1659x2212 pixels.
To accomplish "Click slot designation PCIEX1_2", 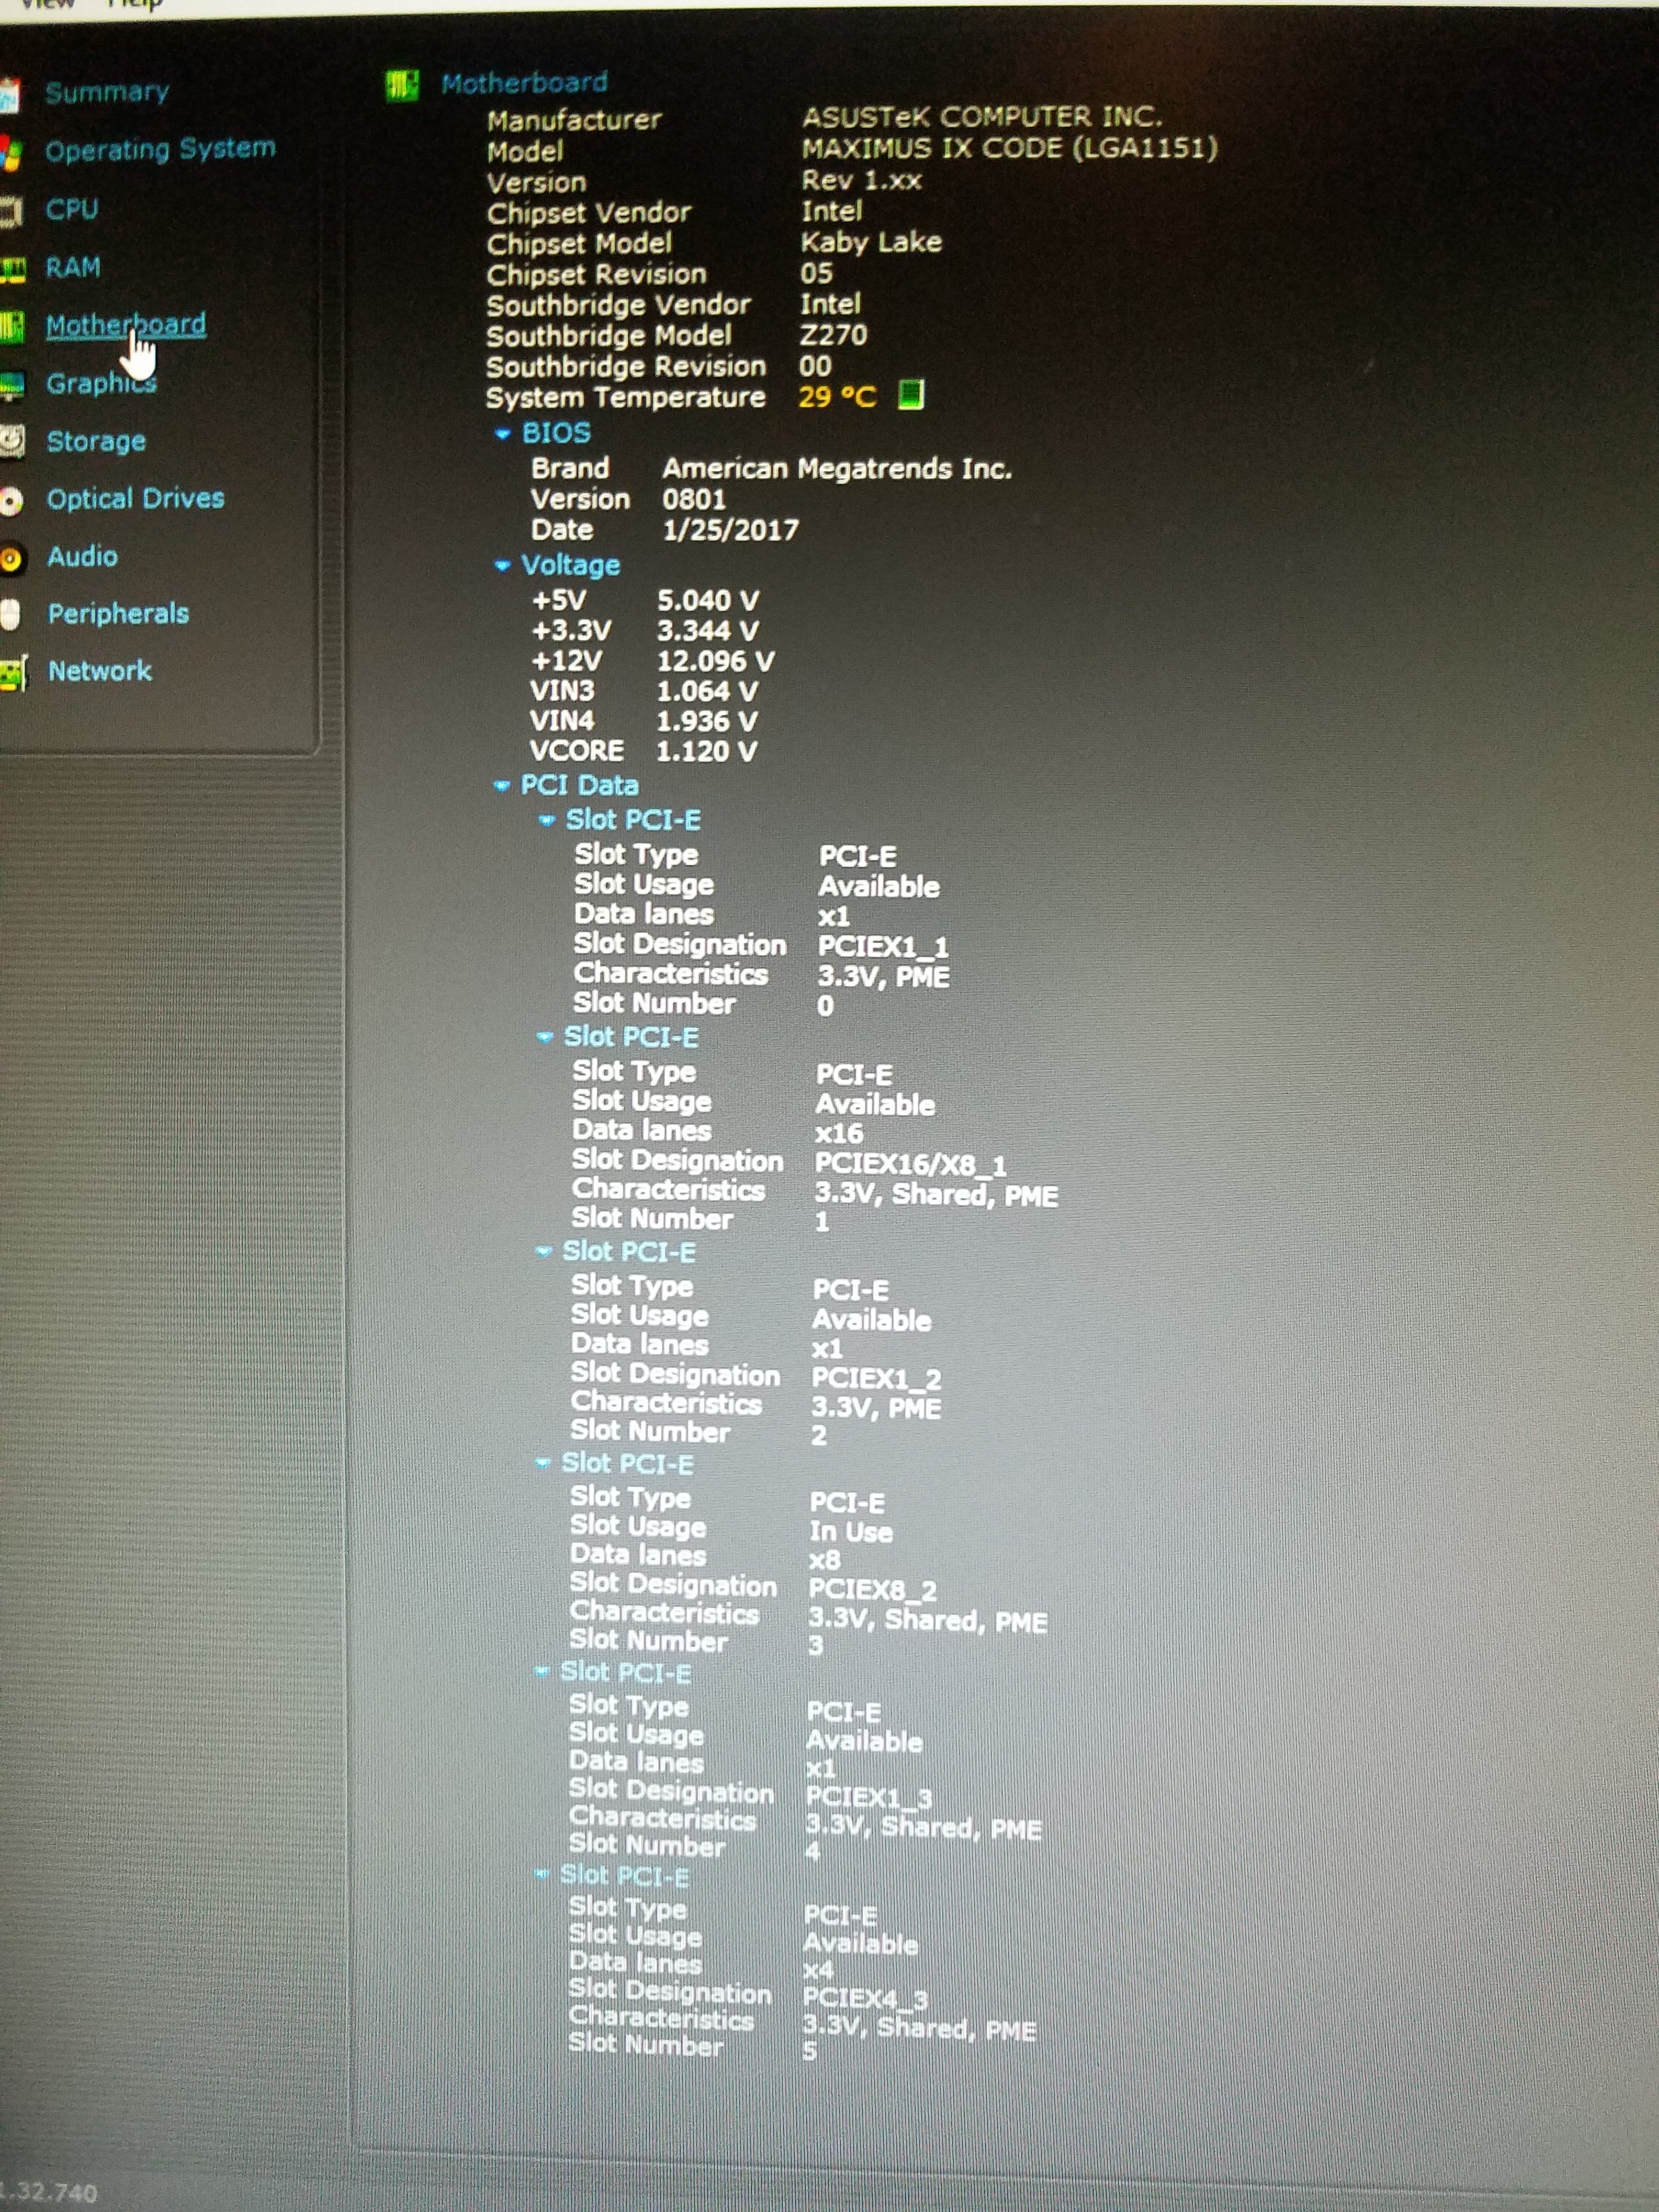I will tap(876, 1379).
